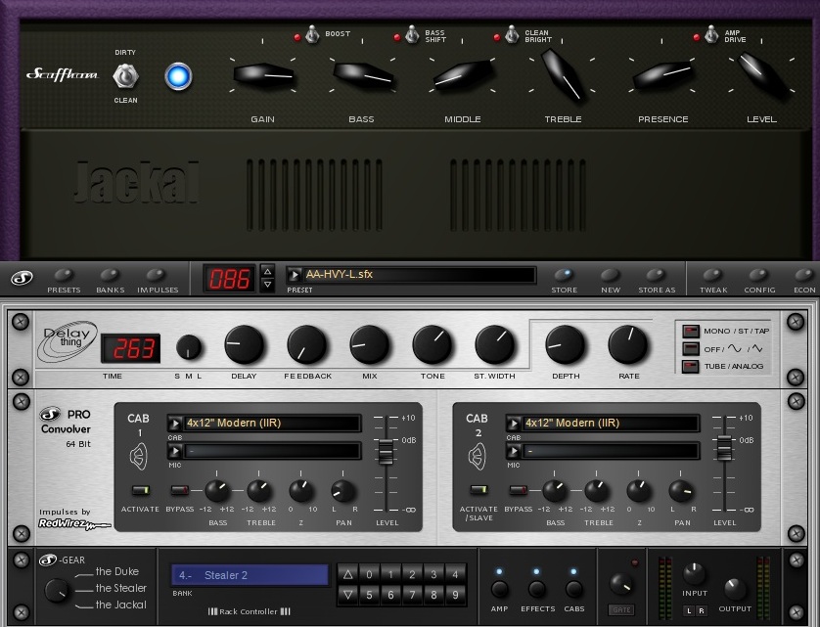Toggle the Bass Shift switch

[412, 34]
